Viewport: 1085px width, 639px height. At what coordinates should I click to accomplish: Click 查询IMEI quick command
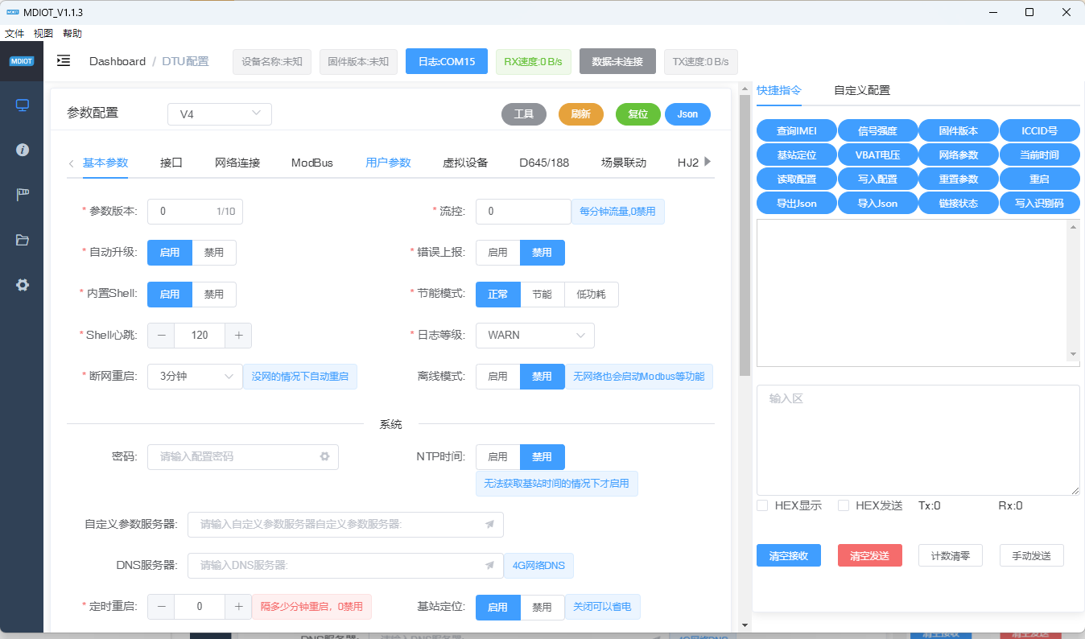click(797, 131)
